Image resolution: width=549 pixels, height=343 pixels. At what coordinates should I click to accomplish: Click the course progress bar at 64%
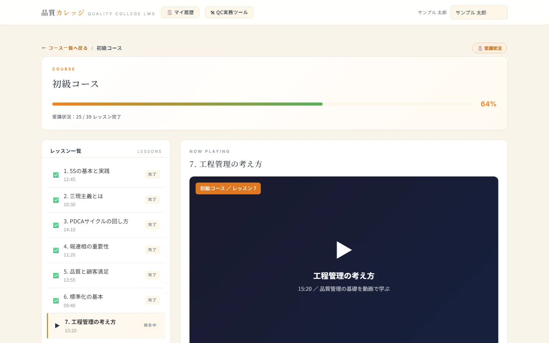pos(263,104)
